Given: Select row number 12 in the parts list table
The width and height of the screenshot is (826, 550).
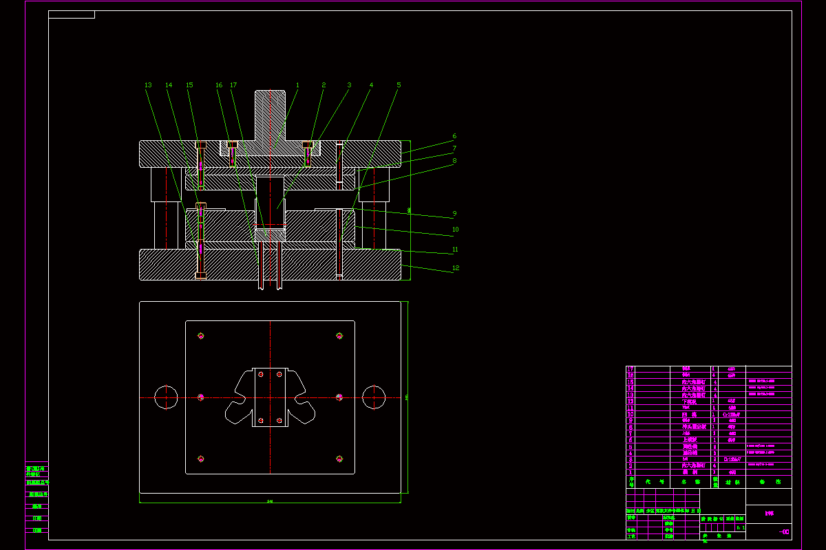Looking at the screenshot, I should (709, 401).
